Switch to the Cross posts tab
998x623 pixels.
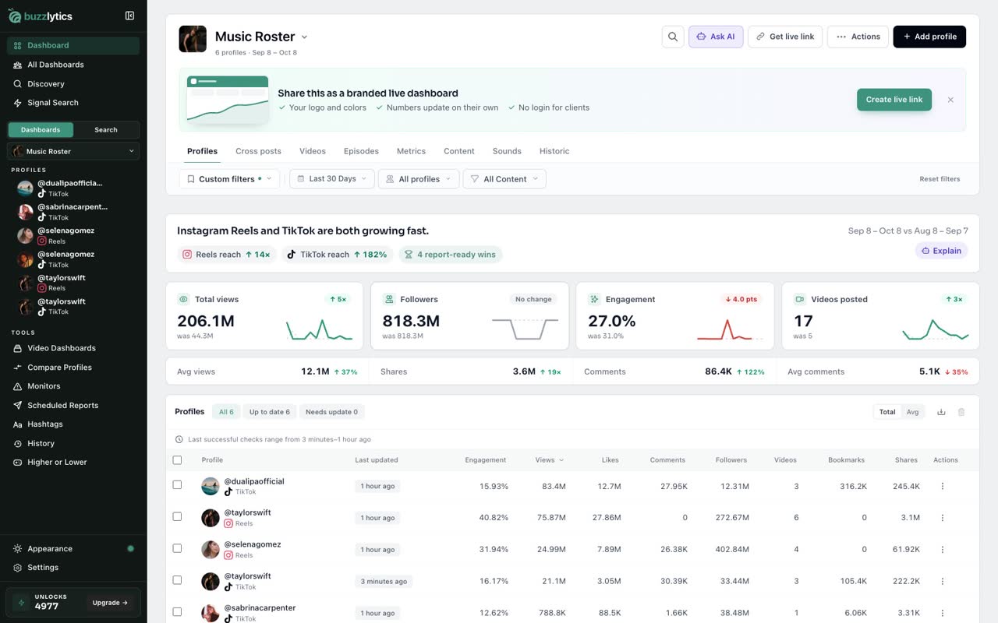click(258, 151)
